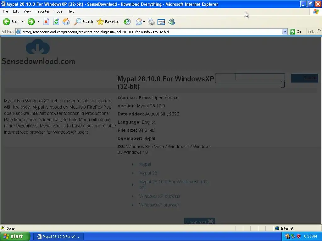Click the Version: Mypal 28.10.0 text

tap(141, 106)
